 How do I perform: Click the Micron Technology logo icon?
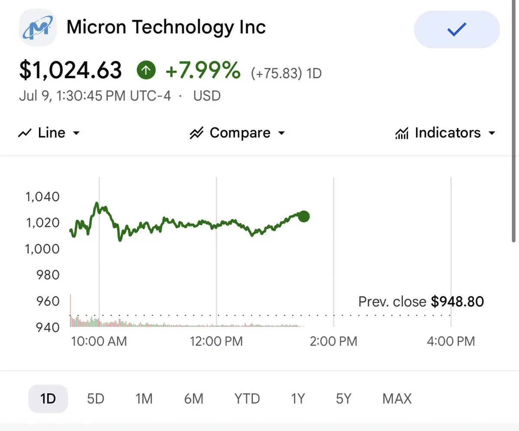[x=37, y=28]
